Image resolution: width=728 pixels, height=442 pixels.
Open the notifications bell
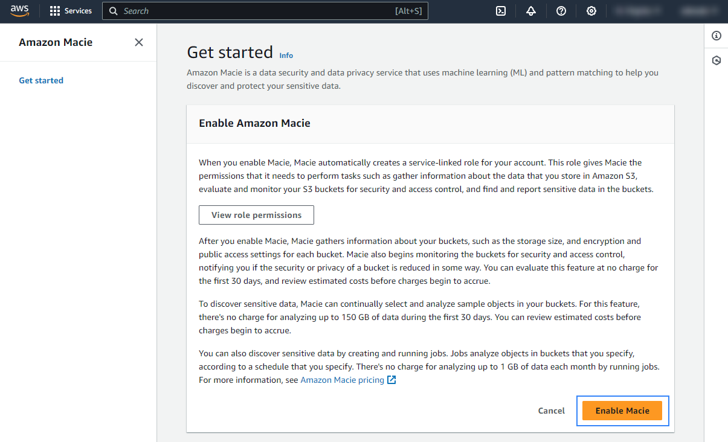click(x=531, y=11)
